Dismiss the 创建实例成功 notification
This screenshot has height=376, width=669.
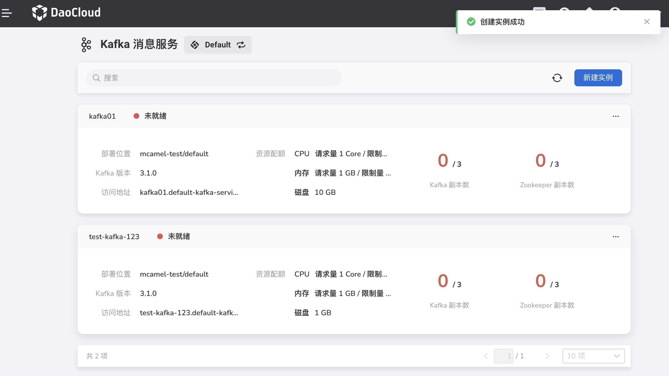pyautogui.click(x=647, y=22)
